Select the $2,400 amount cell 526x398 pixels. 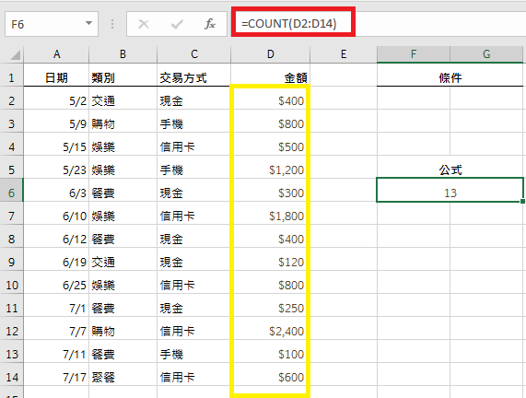[x=270, y=332]
